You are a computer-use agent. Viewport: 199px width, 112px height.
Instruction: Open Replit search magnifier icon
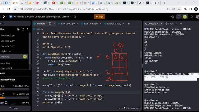point(173,16)
